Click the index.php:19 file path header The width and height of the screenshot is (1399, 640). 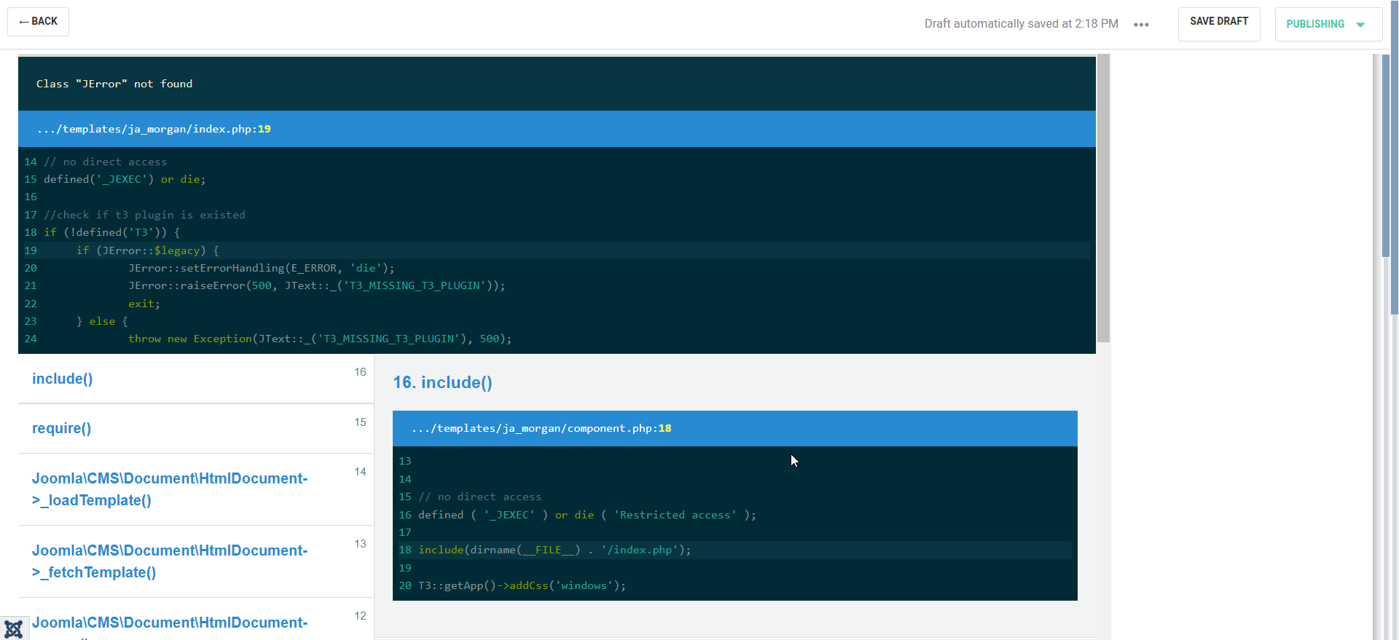coord(154,129)
